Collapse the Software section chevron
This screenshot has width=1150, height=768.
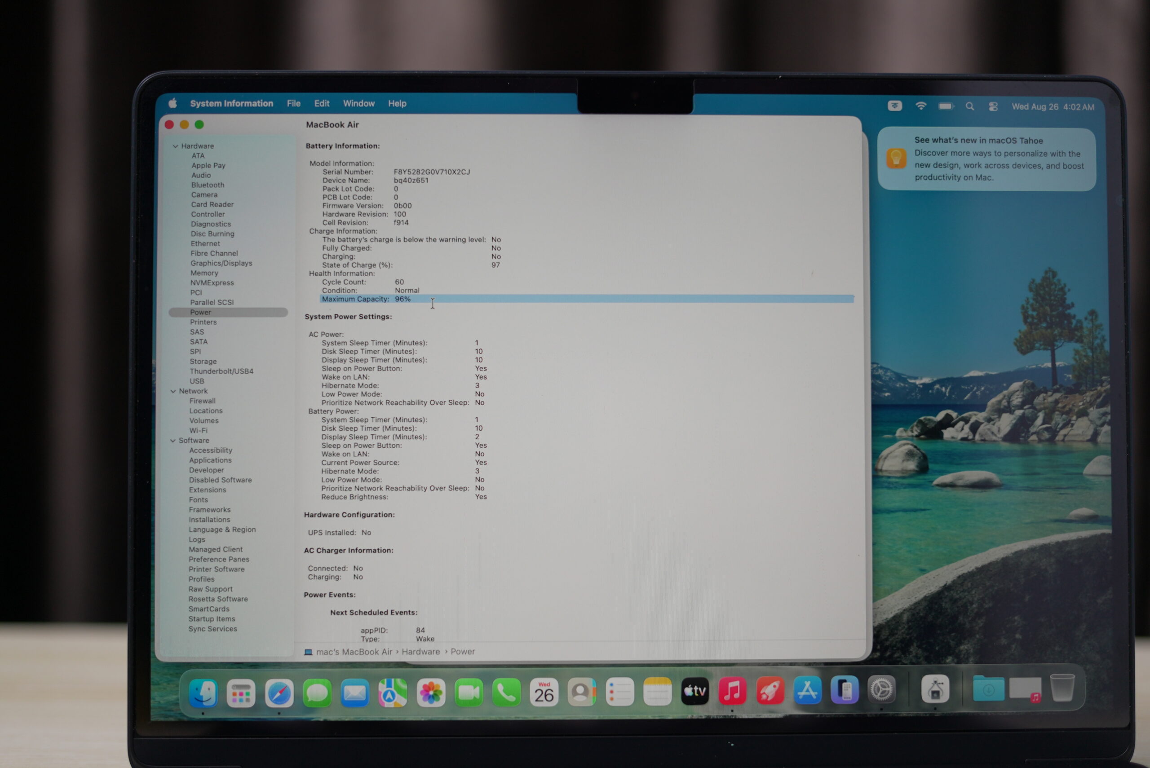point(172,440)
